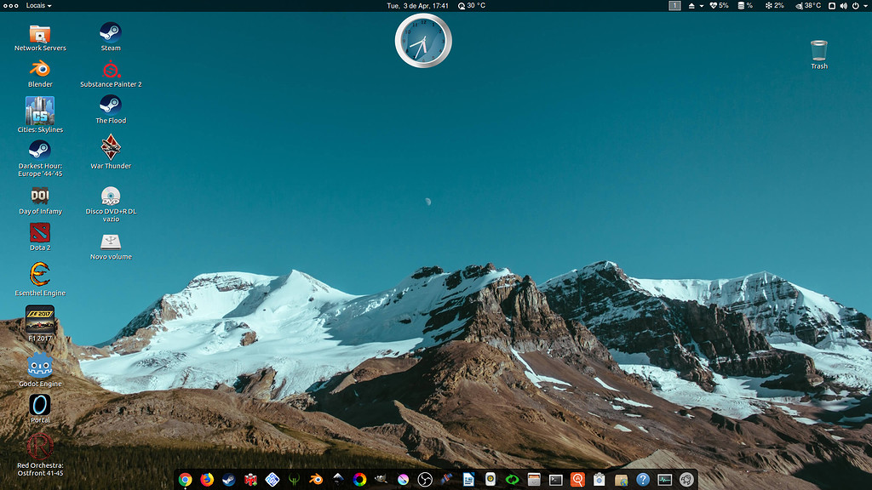
Task: Expand the system menu dropdown arrow
Action: [x=865, y=6]
